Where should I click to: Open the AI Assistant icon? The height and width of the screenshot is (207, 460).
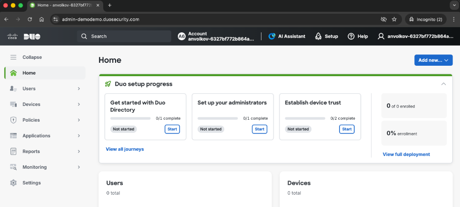tap(272, 36)
